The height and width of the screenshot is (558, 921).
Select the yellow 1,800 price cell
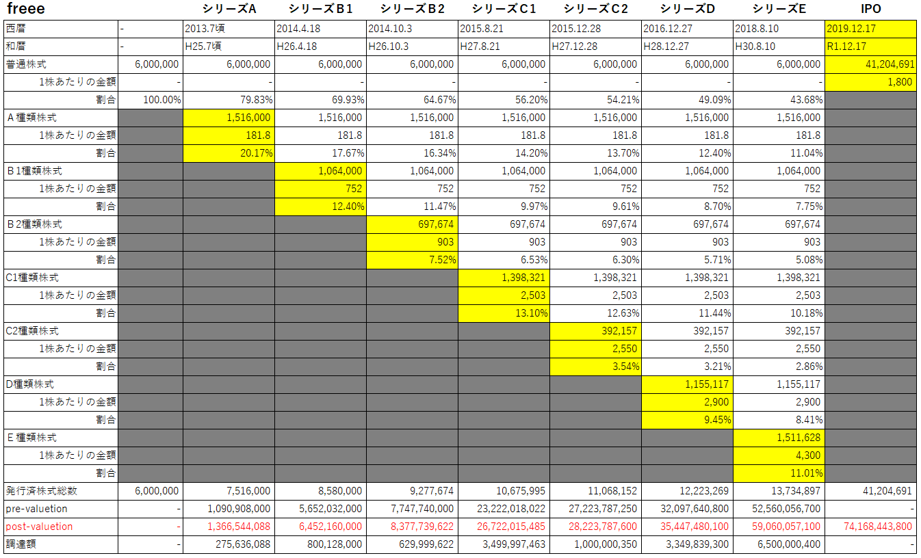870,83
